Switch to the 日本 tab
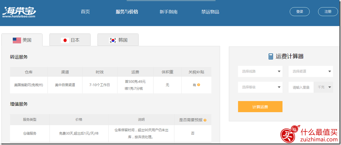 (x=70, y=40)
